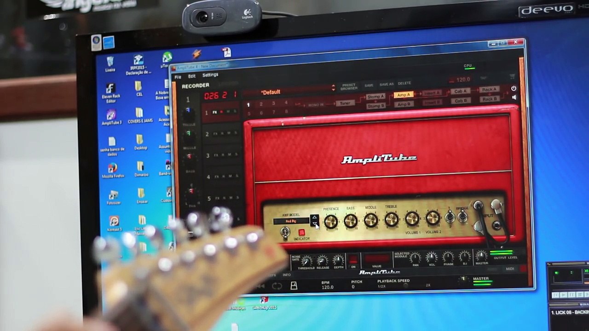Open the Lixeira recycle bin desktop icon

click(x=110, y=64)
